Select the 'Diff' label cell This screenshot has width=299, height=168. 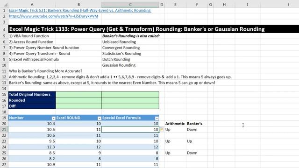click(x=32, y=106)
